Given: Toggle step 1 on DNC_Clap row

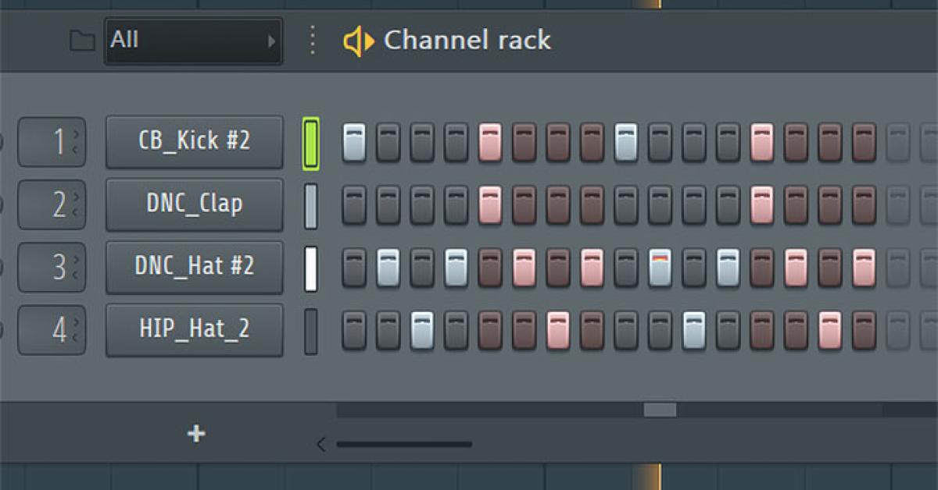Looking at the screenshot, I should (x=354, y=204).
